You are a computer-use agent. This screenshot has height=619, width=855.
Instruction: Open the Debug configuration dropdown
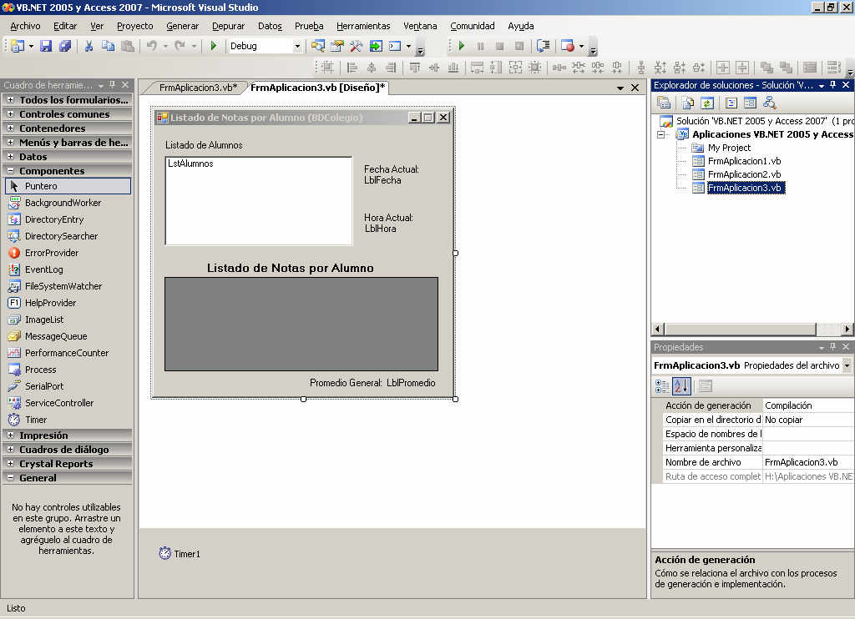(x=297, y=47)
